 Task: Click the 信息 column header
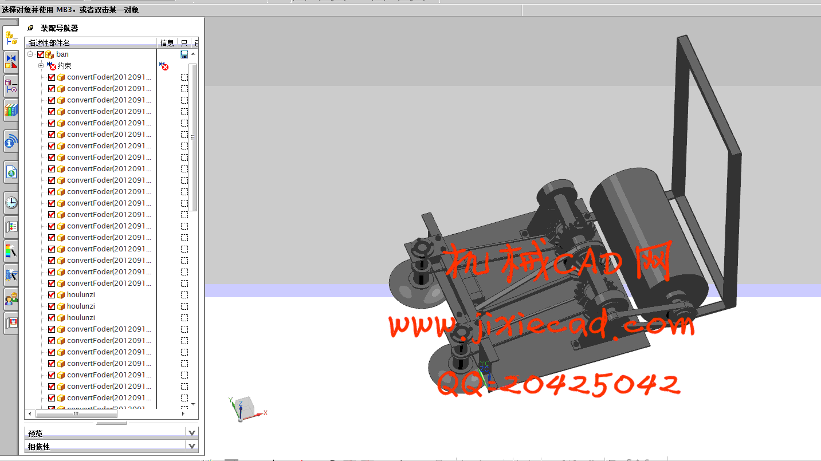pyautogui.click(x=167, y=43)
